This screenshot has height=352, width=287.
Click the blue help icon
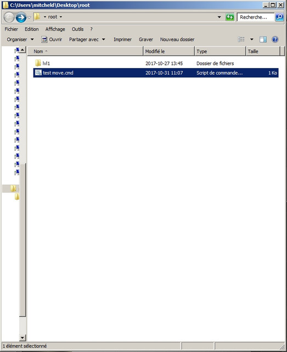point(275,40)
